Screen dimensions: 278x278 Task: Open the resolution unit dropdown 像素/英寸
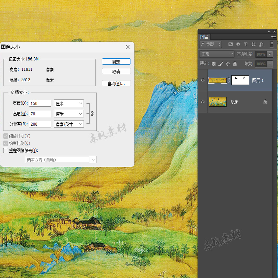tap(69, 124)
